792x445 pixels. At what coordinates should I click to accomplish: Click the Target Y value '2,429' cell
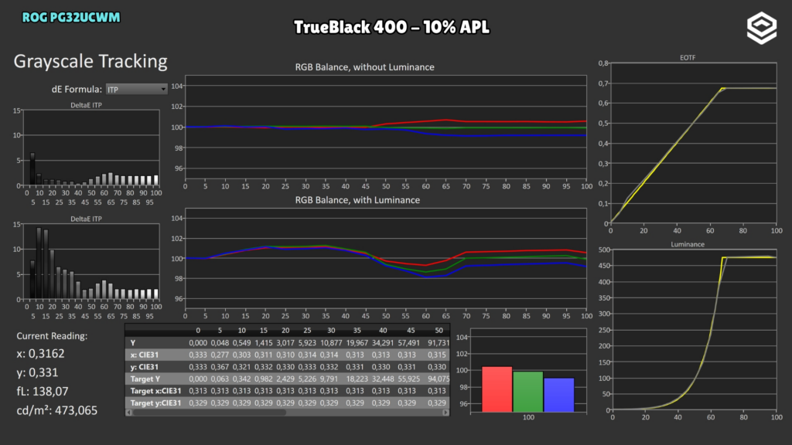pos(285,379)
